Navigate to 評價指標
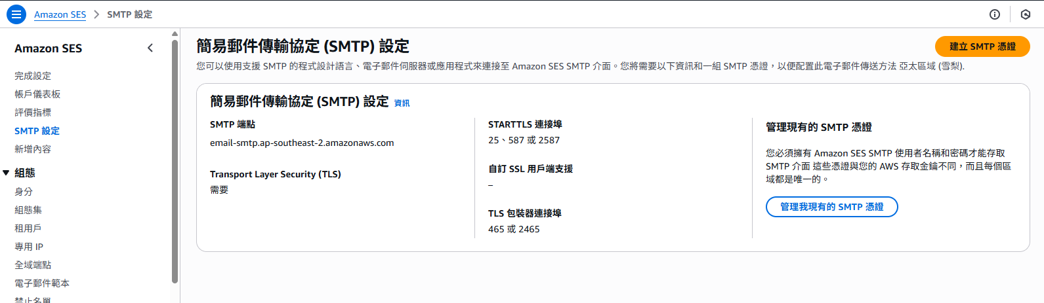1044x303 pixels. click(x=33, y=113)
